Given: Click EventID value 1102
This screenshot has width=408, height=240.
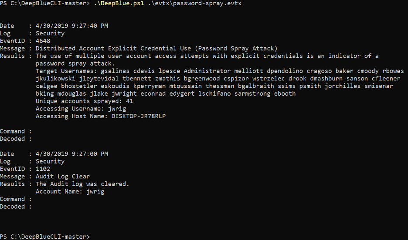Looking at the screenshot, I should click(43, 169).
